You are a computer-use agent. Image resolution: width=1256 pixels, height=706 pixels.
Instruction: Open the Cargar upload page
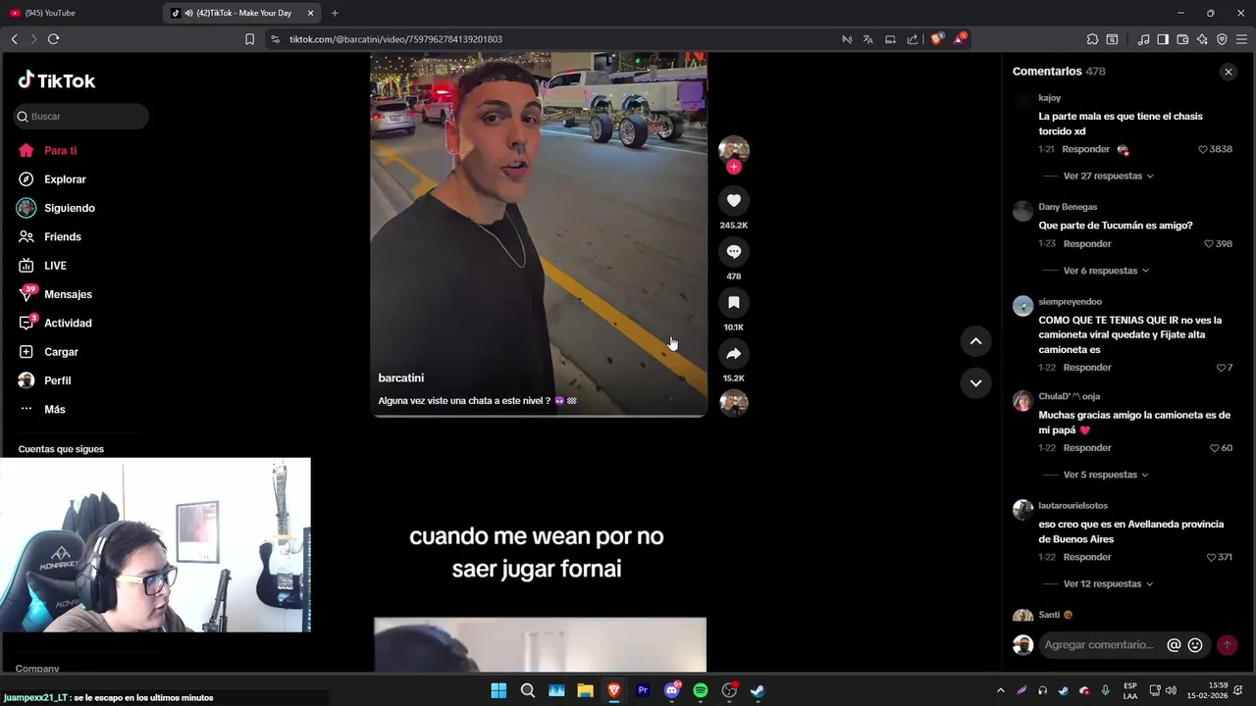(61, 352)
